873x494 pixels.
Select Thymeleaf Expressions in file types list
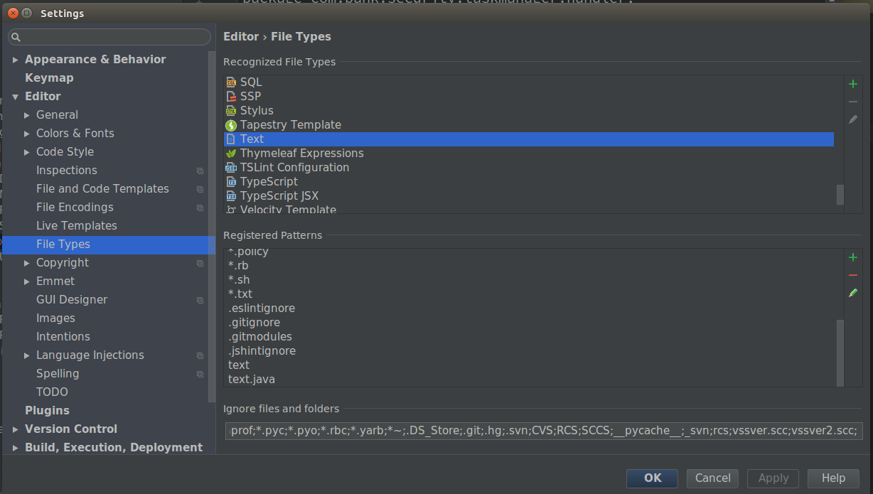tap(301, 154)
